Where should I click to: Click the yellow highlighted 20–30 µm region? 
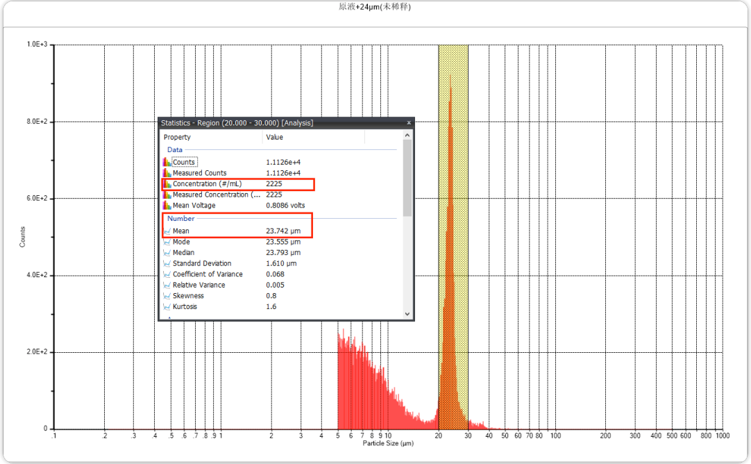(453, 208)
